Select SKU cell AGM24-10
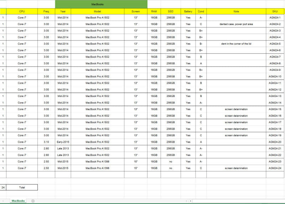The height and width of the screenshot is (204, 285). [275, 76]
